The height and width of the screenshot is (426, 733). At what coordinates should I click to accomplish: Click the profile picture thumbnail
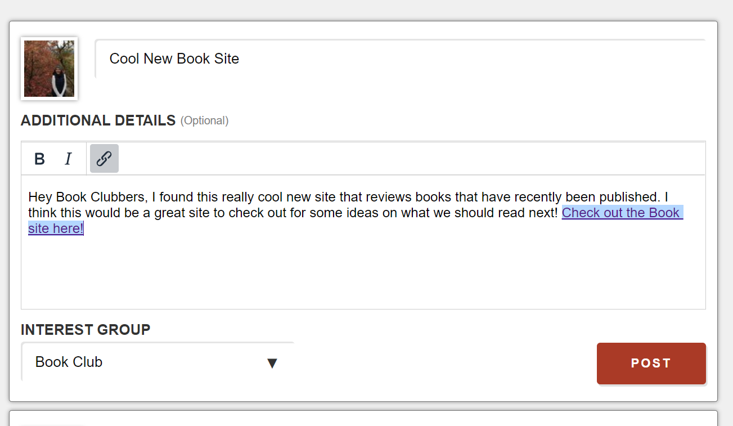(49, 69)
